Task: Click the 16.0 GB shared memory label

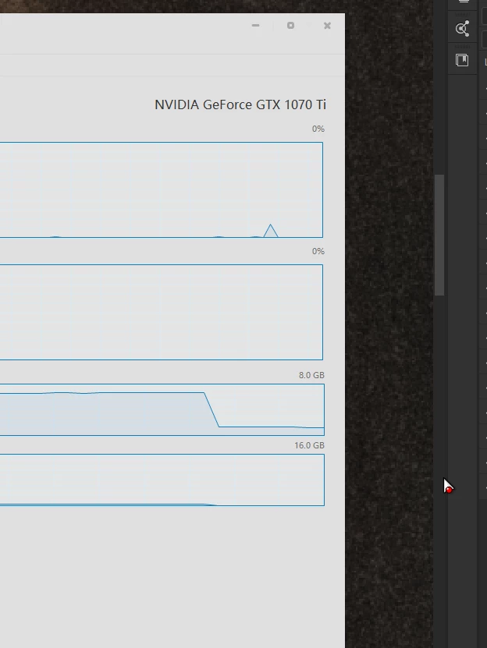Action: click(309, 445)
